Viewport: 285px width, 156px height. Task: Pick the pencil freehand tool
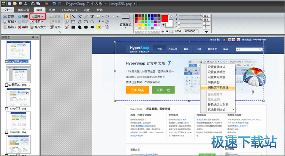click(x=86, y=17)
